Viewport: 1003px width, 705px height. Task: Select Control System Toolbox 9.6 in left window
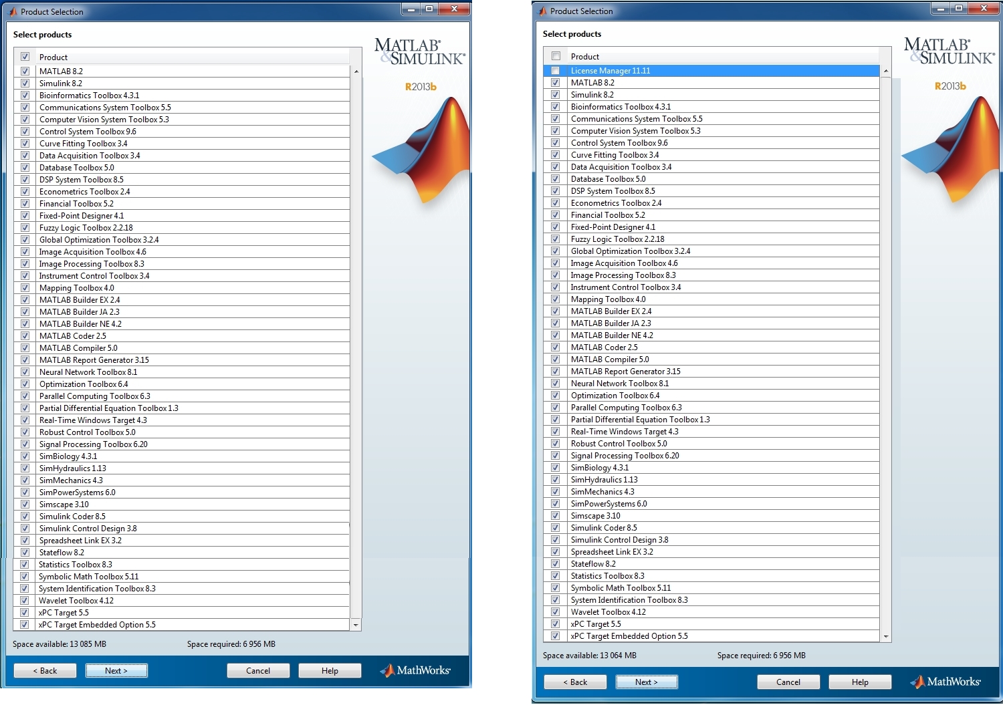pos(182,132)
